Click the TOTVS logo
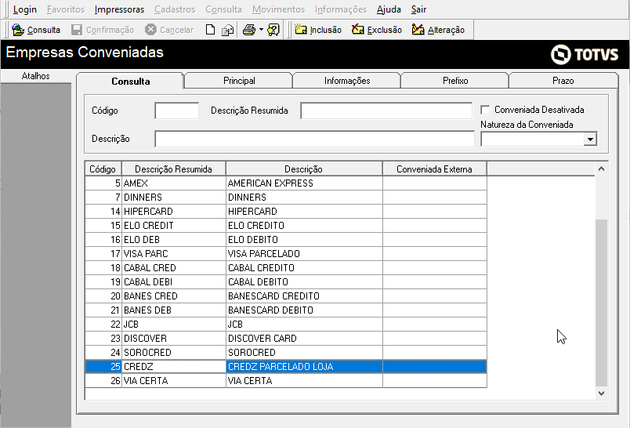The height and width of the screenshot is (428, 630). tap(585, 54)
